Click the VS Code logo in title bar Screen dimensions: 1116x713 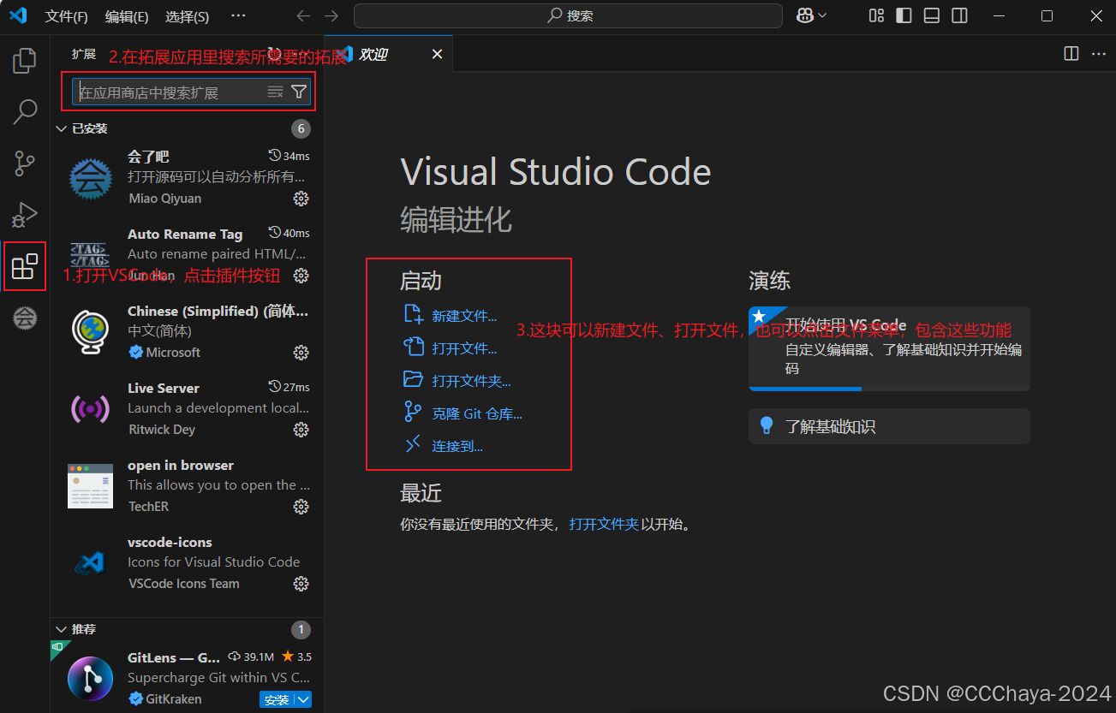18,15
